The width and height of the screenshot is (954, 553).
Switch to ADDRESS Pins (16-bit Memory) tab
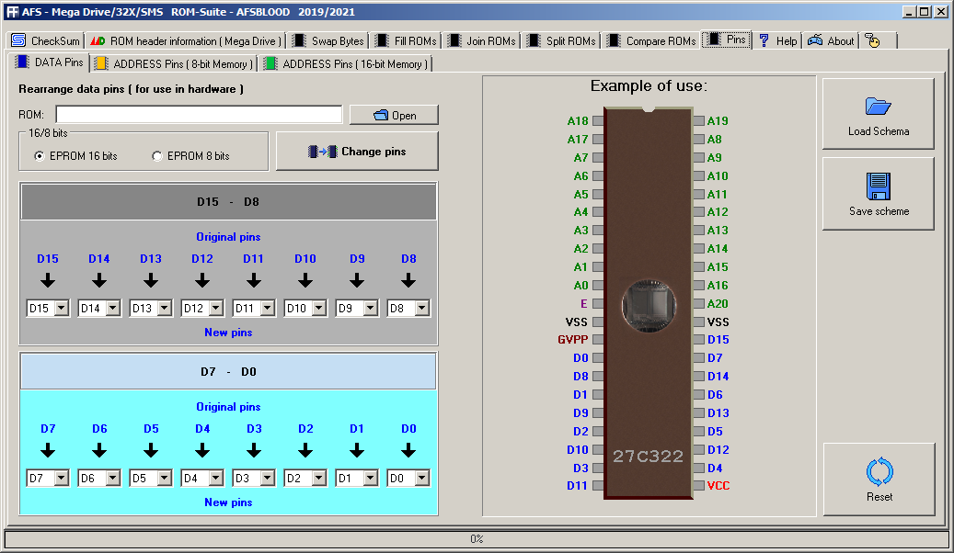tap(346, 63)
